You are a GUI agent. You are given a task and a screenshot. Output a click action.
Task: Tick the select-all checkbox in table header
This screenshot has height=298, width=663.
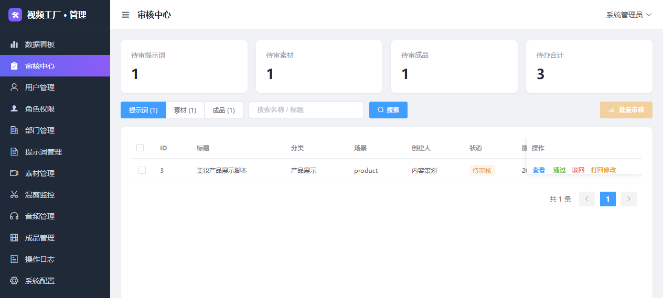click(x=140, y=148)
